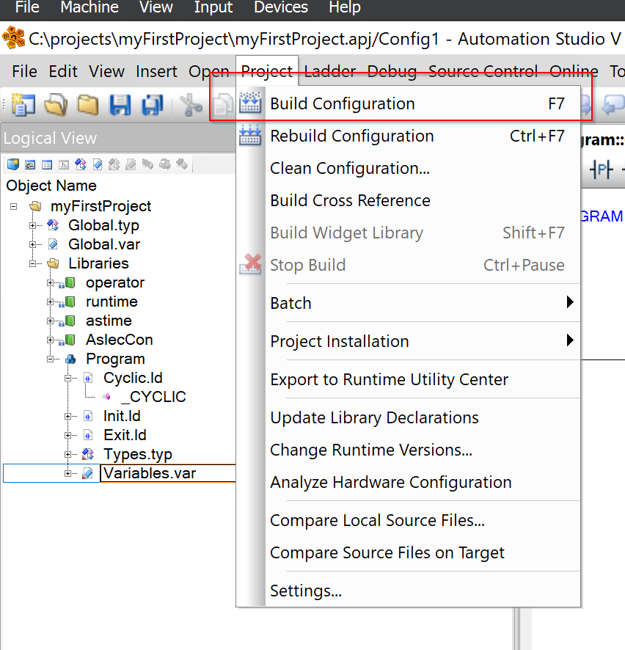The height and width of the screenshot is (650, 625).
Task: Open the Online menu
Action: (x=574, y=71)
